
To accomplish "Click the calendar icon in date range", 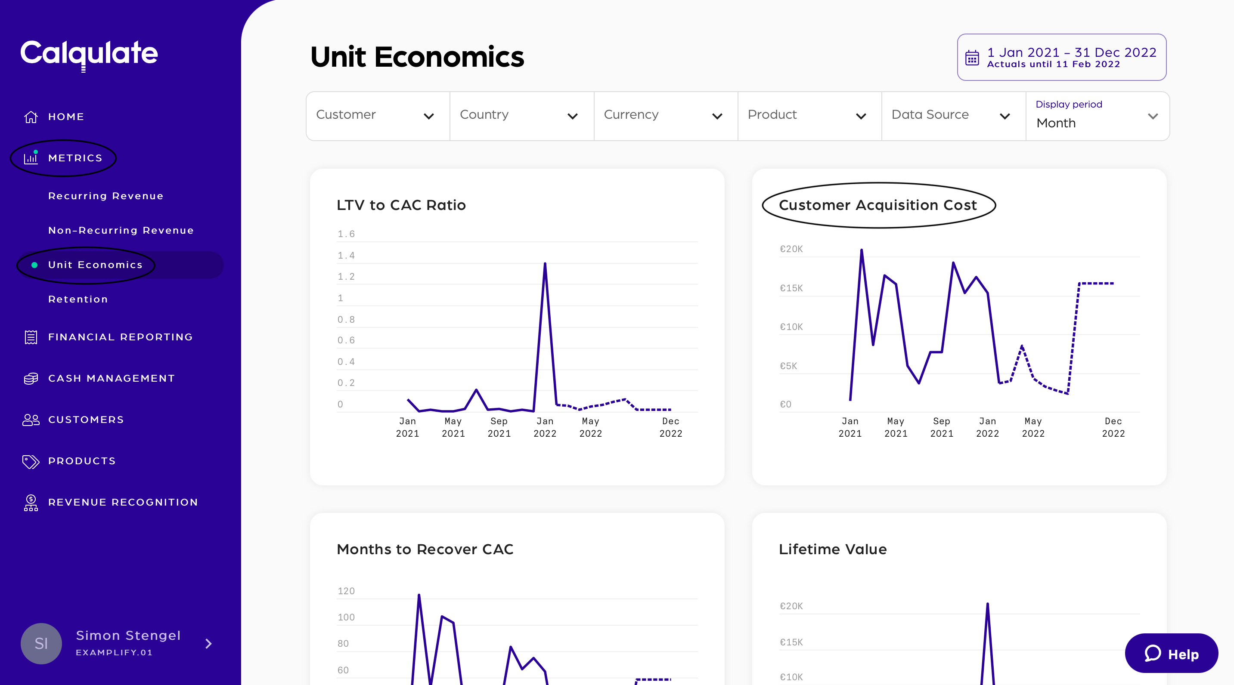I will tap(972, 58).
